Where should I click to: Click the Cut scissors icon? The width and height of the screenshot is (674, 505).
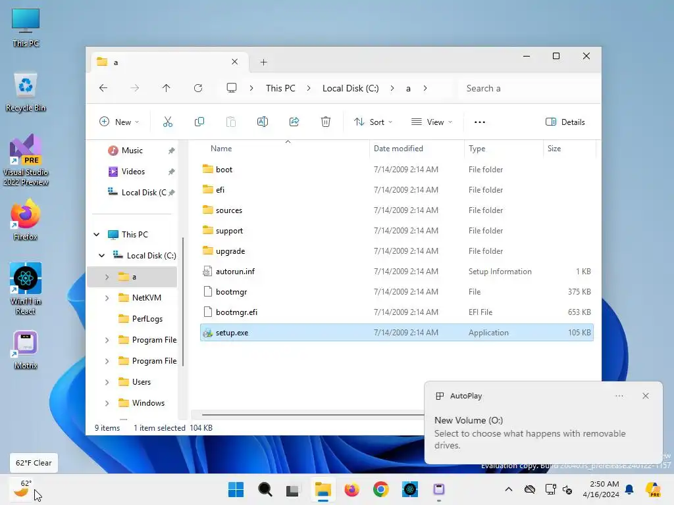168,122
